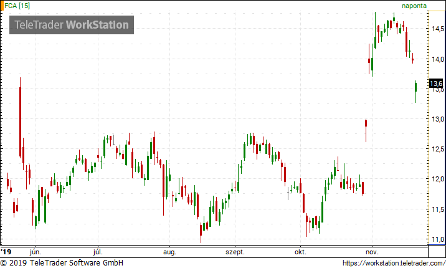Viewport: 446px width, 268px height.
Task: Click the 11,0 price axis label
Action: (438, 239)
